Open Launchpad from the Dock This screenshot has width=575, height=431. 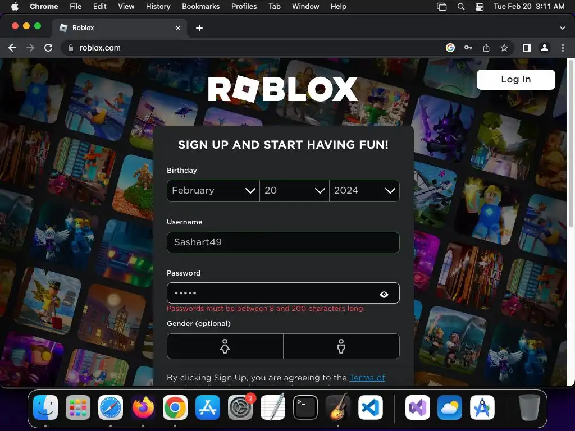[x=78, y=407]
